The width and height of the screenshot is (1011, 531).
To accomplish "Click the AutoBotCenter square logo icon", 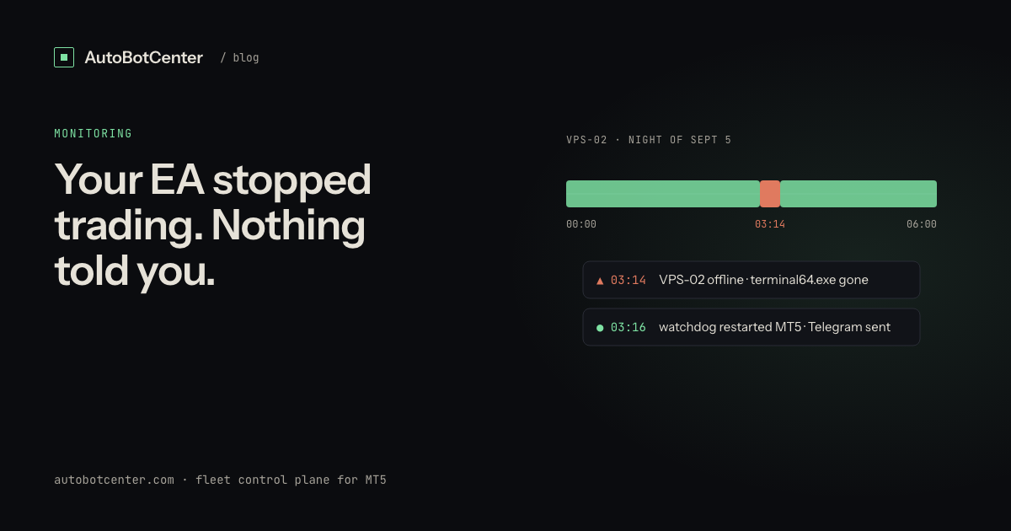I will pyautogui.click(x=64, y=57).
